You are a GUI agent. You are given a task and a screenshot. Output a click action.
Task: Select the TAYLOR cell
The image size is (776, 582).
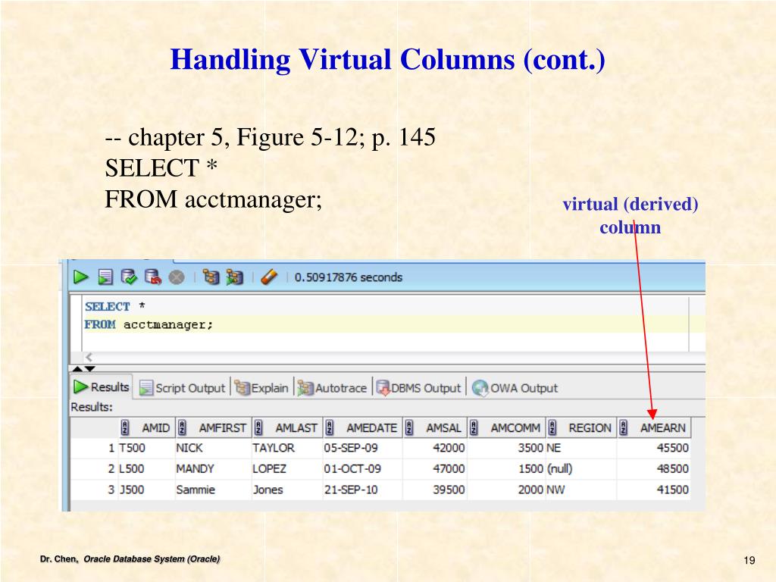(x=287, y=448)
